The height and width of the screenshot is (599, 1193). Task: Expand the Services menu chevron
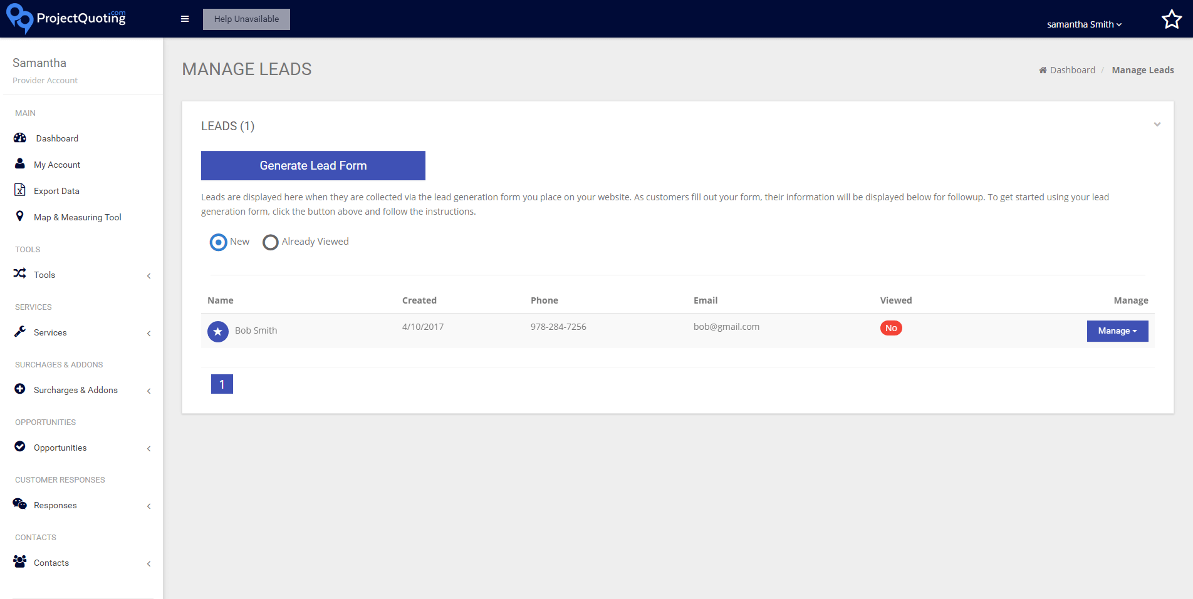click(x=148, y=333)
